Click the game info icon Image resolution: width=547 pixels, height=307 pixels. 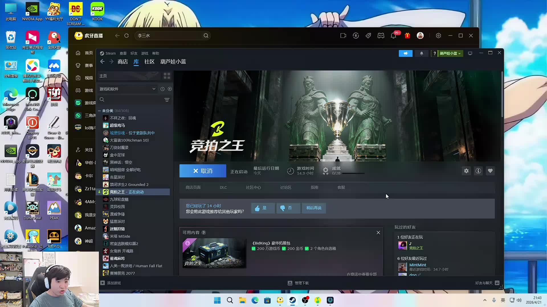pyautogui.click(x=478, y=171)
